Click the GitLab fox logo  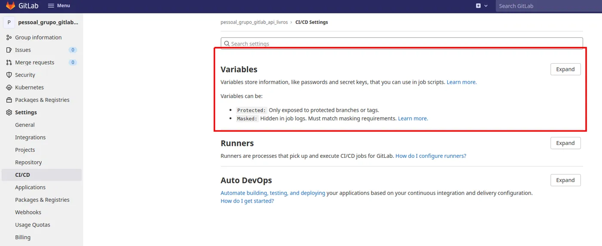pos(10,6)
